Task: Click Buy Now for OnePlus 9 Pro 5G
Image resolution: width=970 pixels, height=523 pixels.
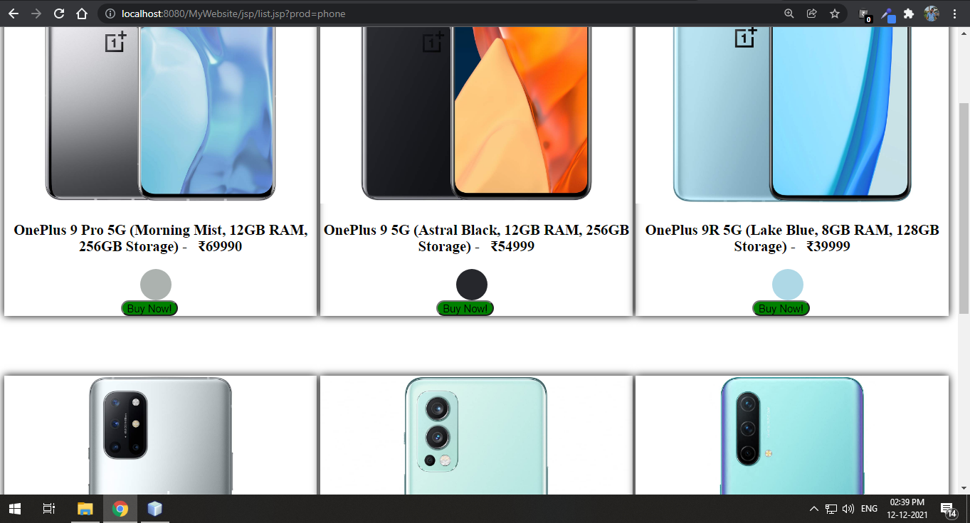Action: click(149, 308)
